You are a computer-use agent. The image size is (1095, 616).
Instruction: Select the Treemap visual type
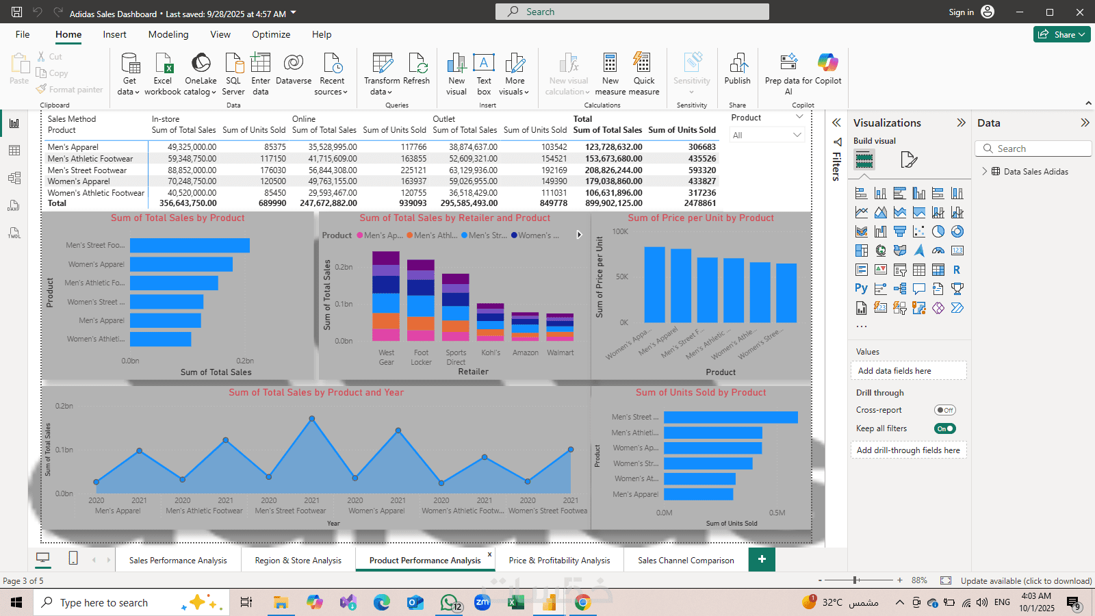[862, 251]
